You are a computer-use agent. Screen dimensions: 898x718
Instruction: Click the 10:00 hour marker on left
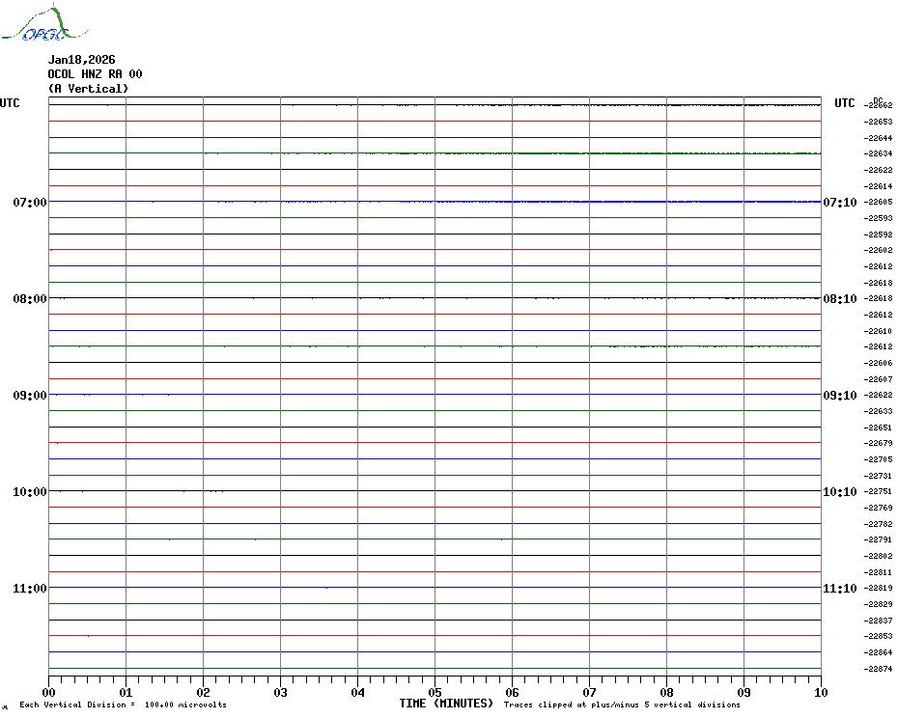tap(29, 492)
